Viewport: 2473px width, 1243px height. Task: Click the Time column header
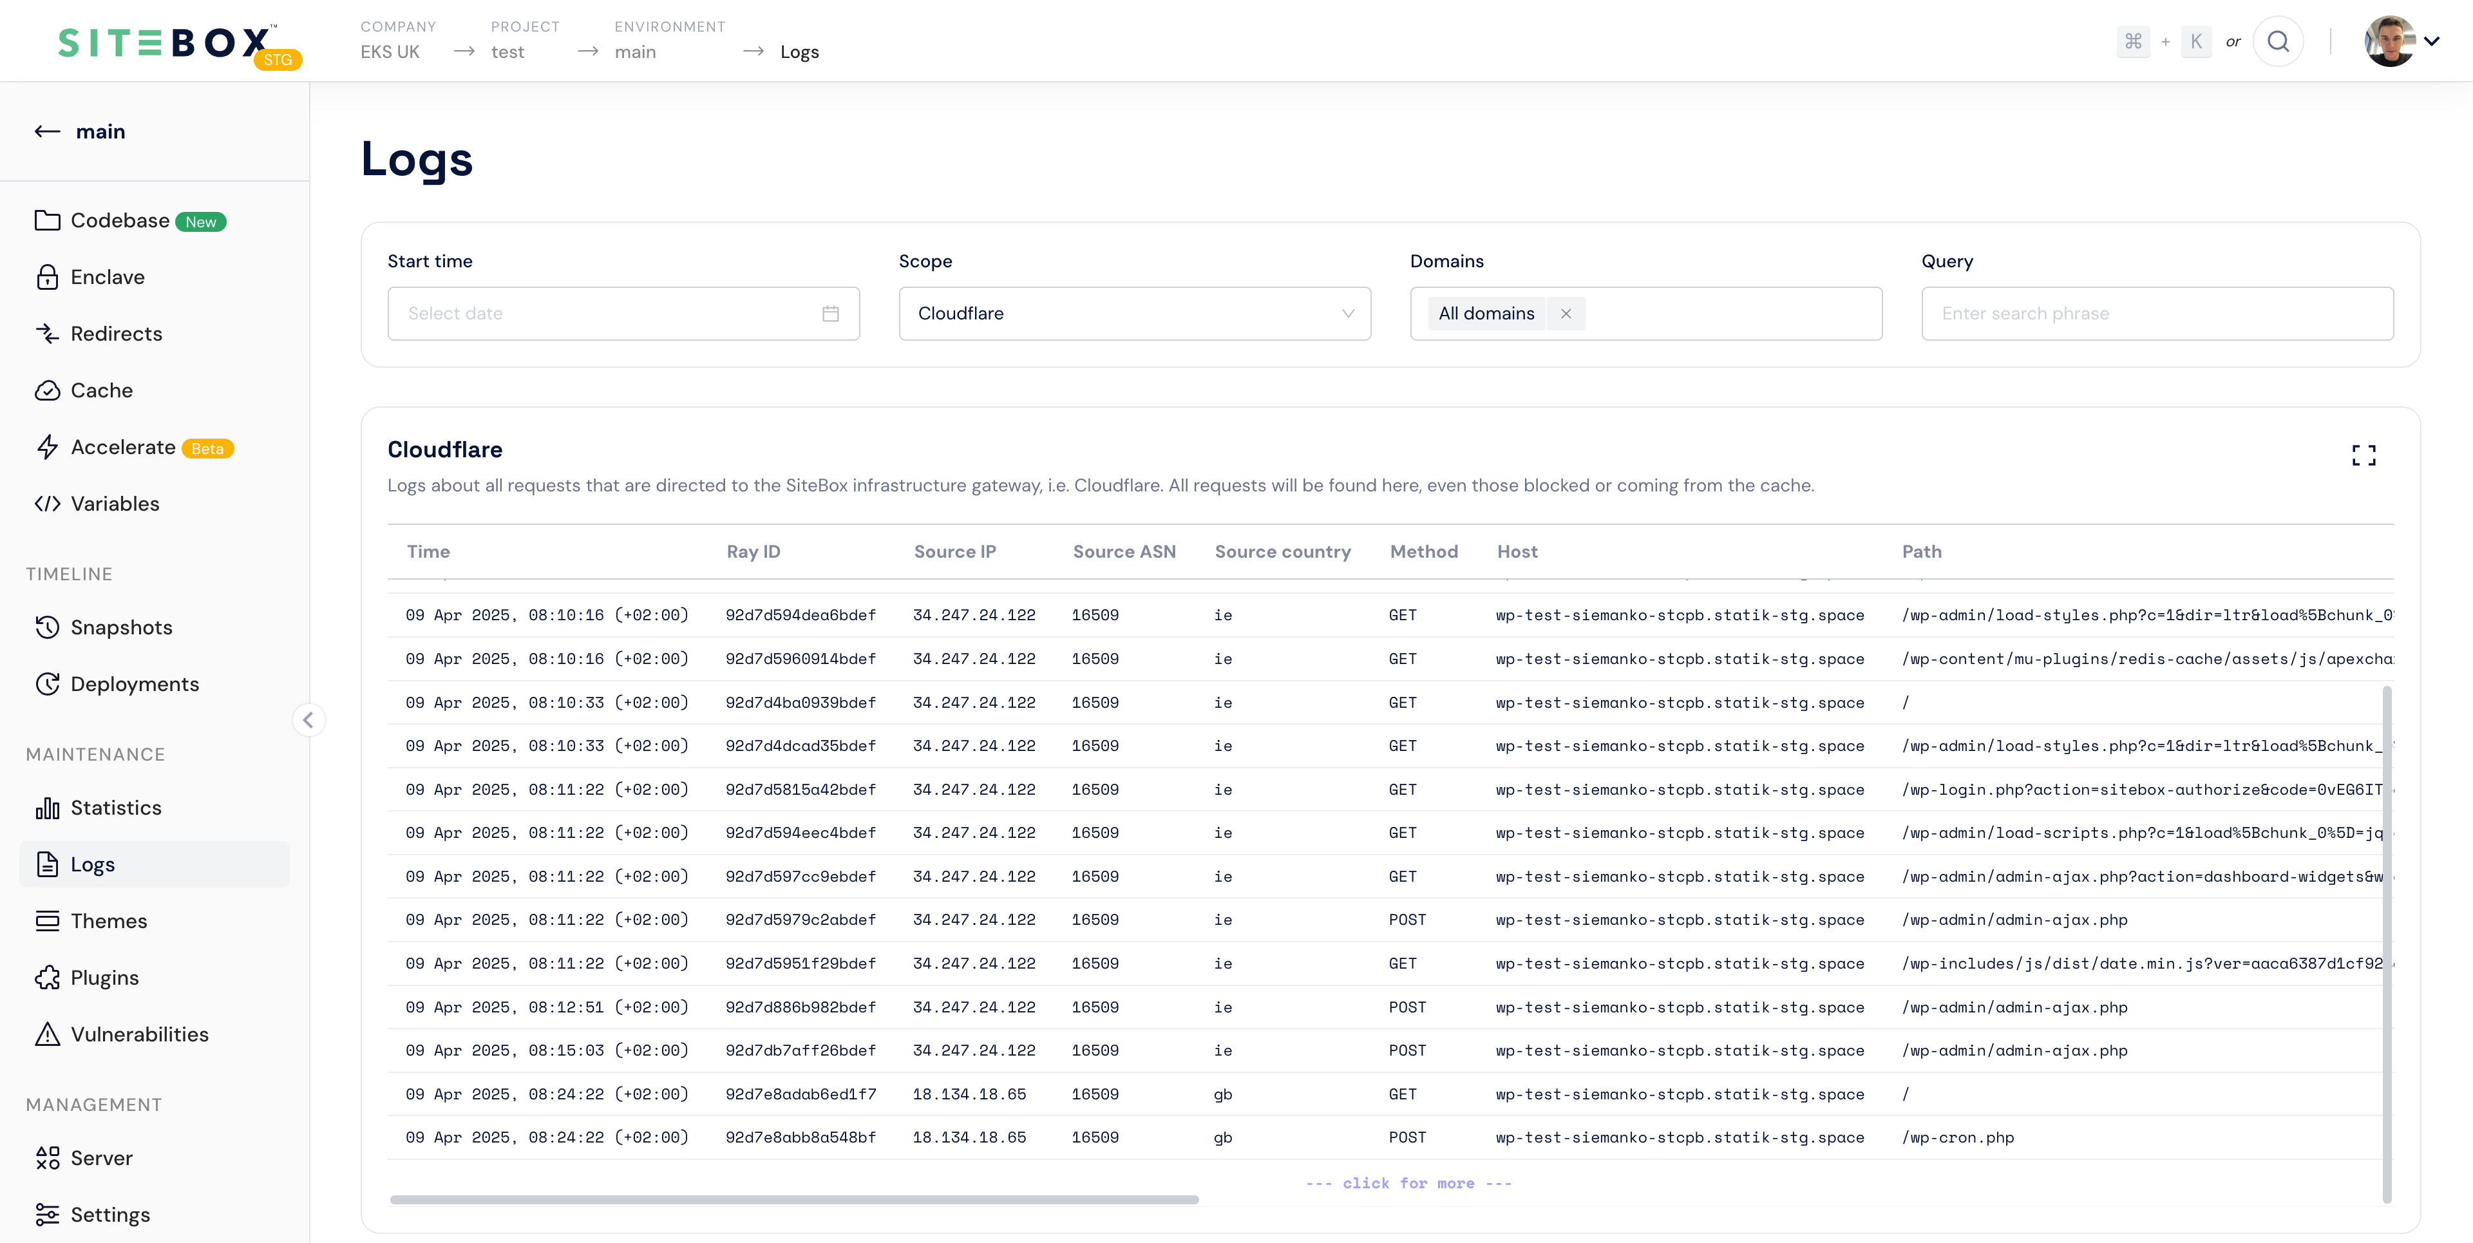click(428, 552)
